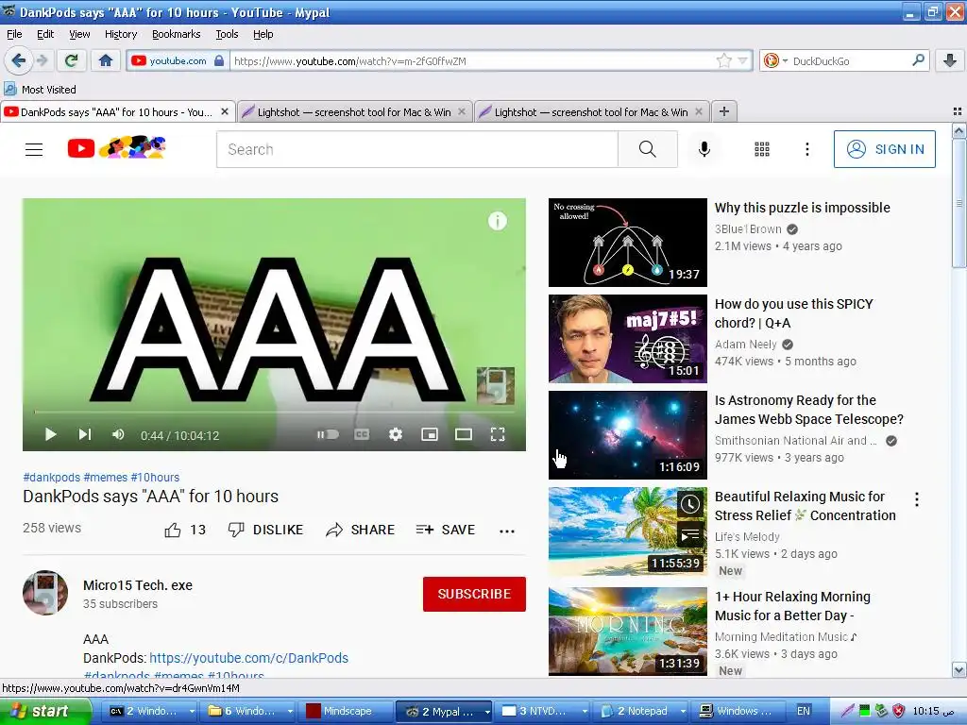Viewport: 967px width, 725px height.
Task: Open the History menu
Action: [x=121, y=34]
